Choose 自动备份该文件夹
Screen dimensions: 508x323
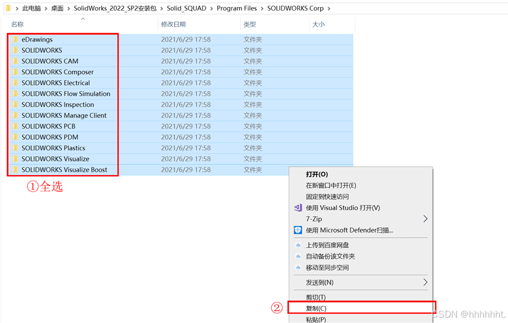click(330, 257)
